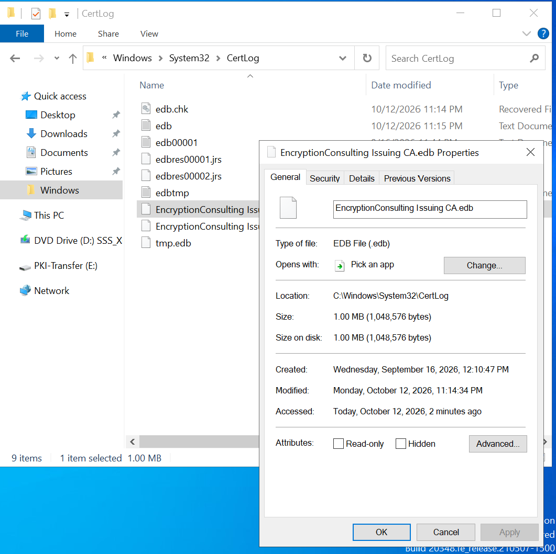Click the search magnifier icon

click(534, 58)
